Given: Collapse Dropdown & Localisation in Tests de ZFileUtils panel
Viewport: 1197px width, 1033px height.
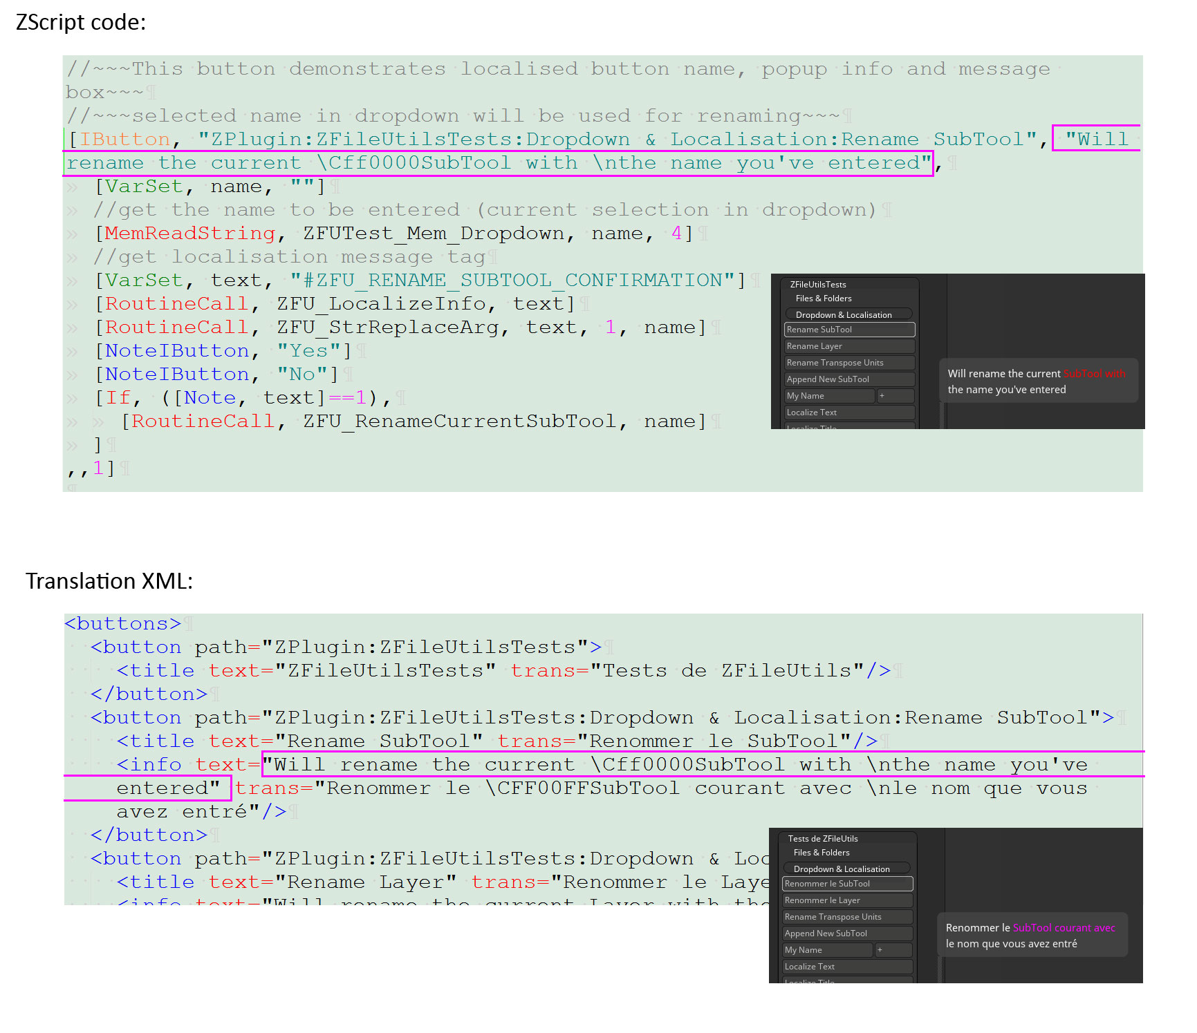Looking at the screenshot, I should tap(847, 869).
